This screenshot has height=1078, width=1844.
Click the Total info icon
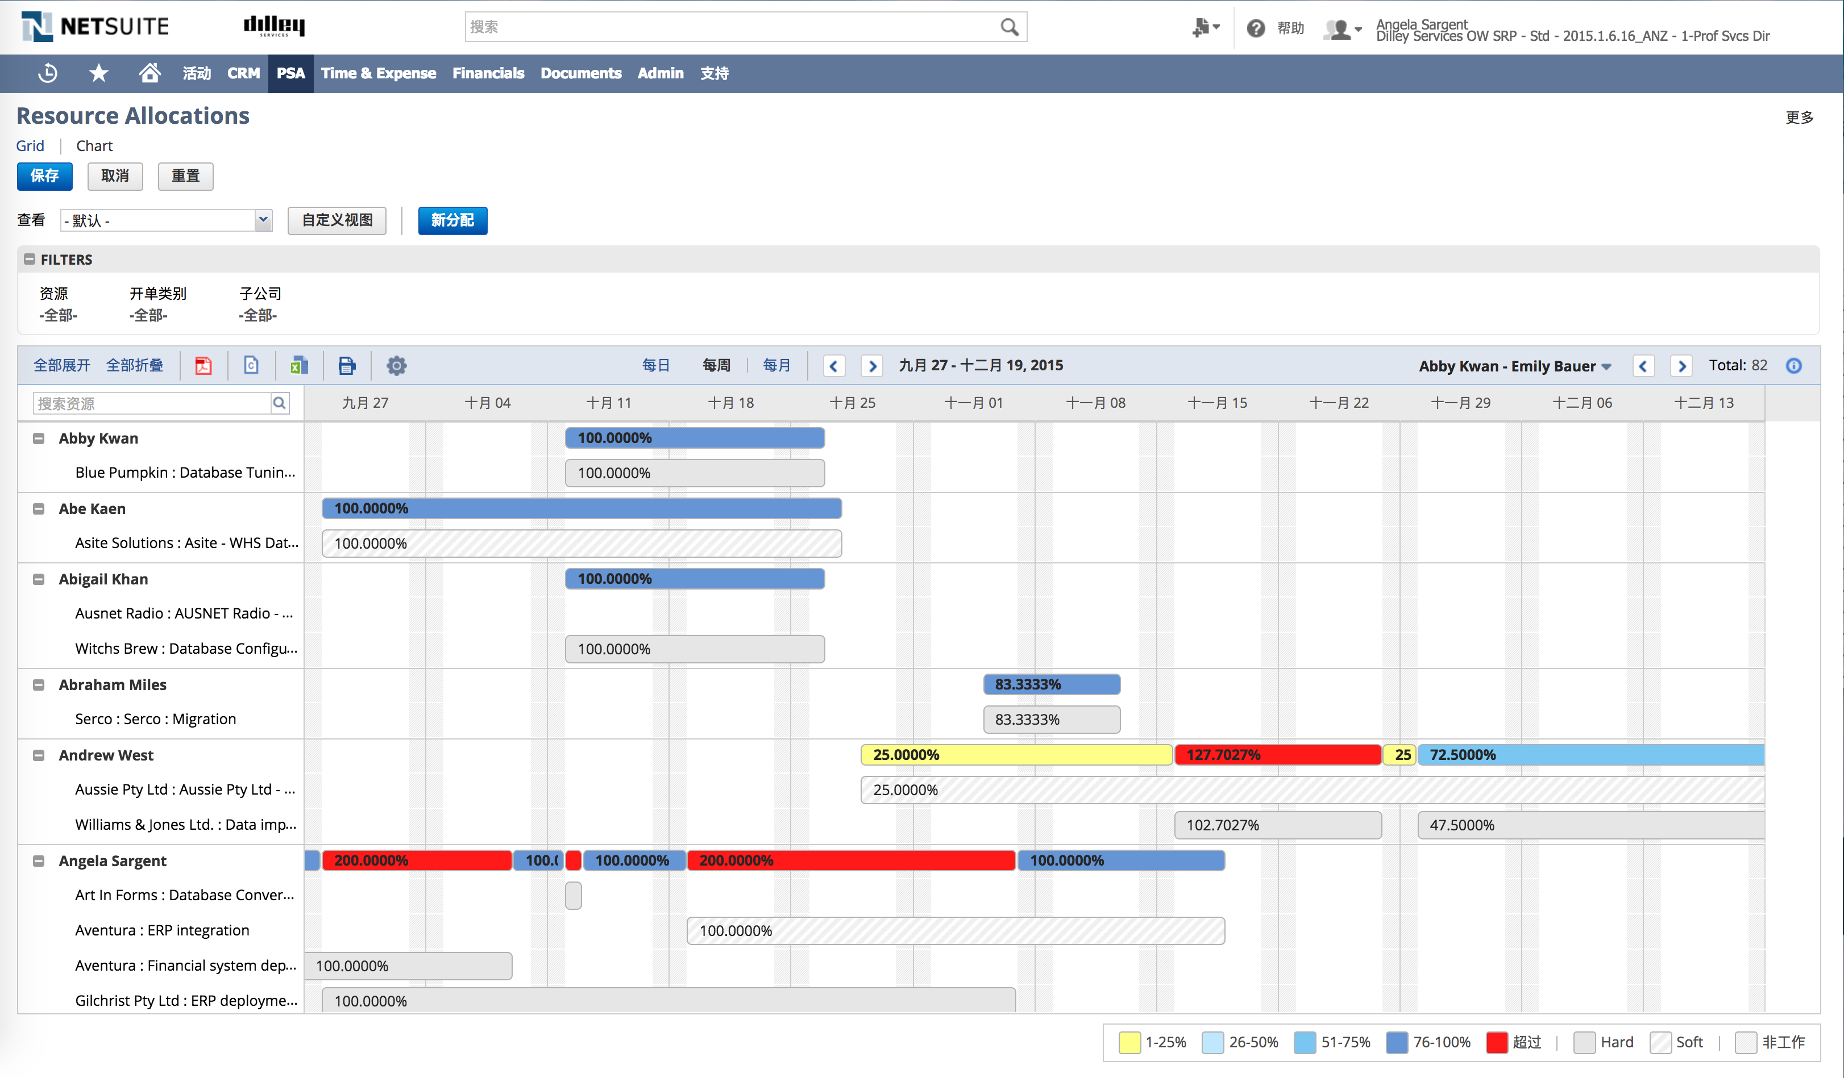[1793, 366]
